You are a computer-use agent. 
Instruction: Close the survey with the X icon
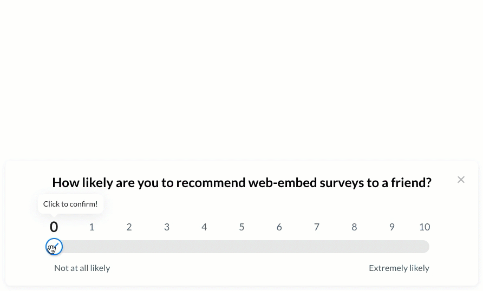click(x=461, y=180)
